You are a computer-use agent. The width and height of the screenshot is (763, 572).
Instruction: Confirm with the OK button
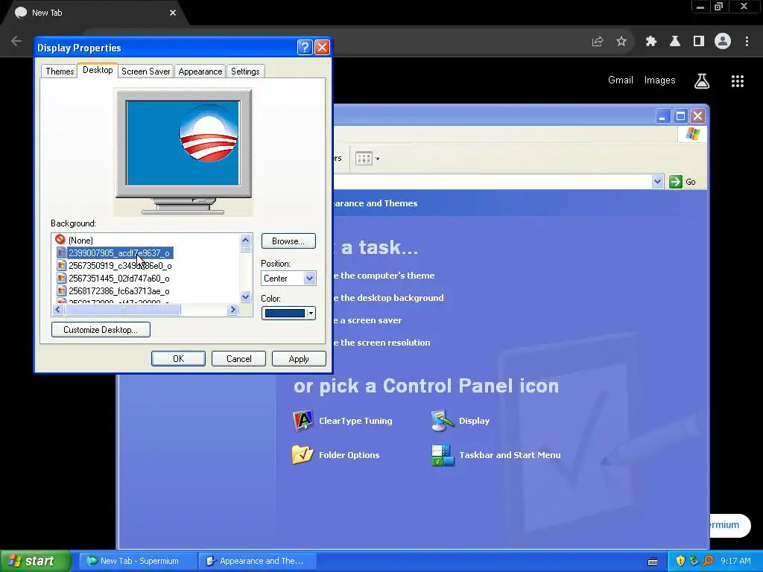point(178,359)
